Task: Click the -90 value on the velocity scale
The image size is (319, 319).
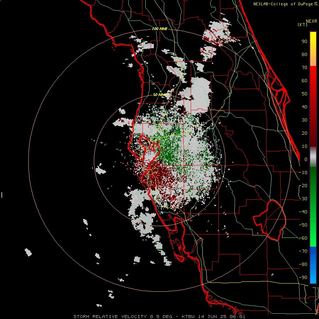Action: click(303, 278)
